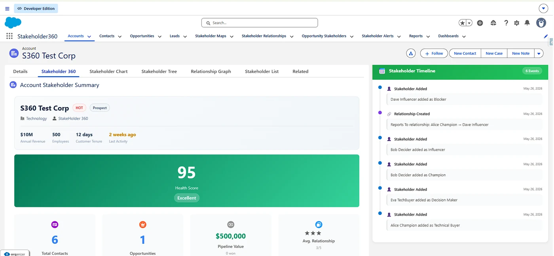The width and height of the screenshot is (554, 256).
Task: Click the New Case button
Action: (494, 53)
